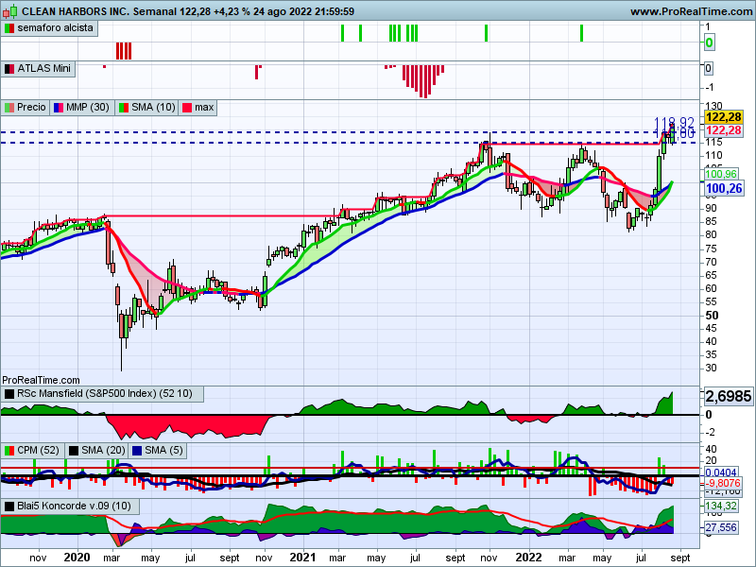The width and height of the screenshot is (756, 567).
Task: Click the yellow 122,28 price tag
Action: [x=723, y=116]
